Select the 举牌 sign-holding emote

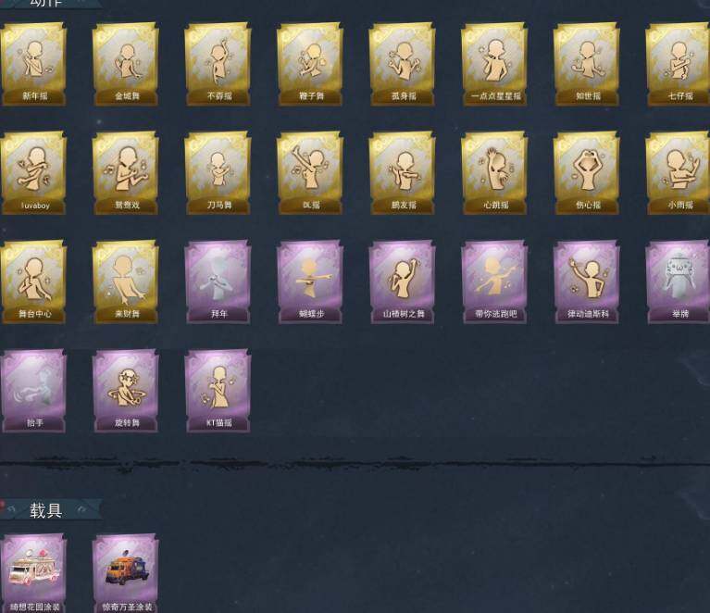point(679,281)
